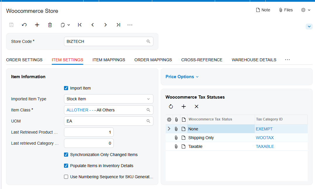Open the TAXABLE tax category link
This screenshot has height=189, width=315.
[265, 146]
